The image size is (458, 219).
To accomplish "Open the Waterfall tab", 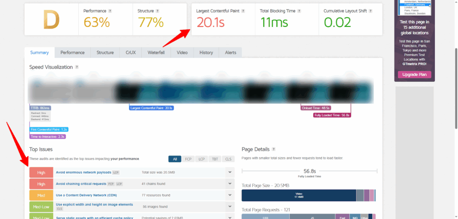I will (156, 53).
